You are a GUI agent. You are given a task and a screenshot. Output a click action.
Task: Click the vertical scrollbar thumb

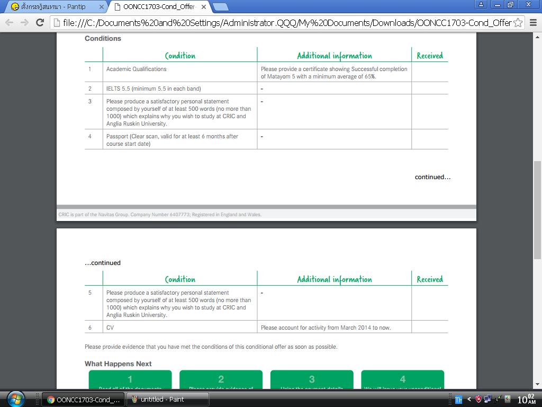pyautogui.click(x=538, y=210)
